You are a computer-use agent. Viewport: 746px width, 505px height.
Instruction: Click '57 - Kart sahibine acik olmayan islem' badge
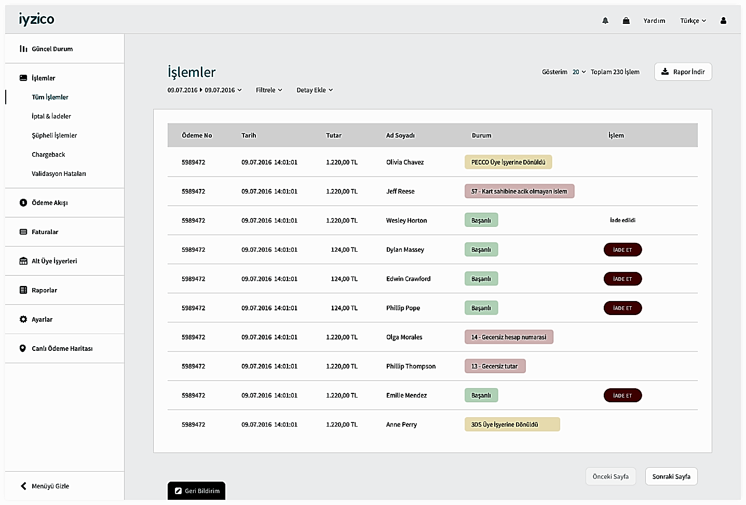[519, 192]
